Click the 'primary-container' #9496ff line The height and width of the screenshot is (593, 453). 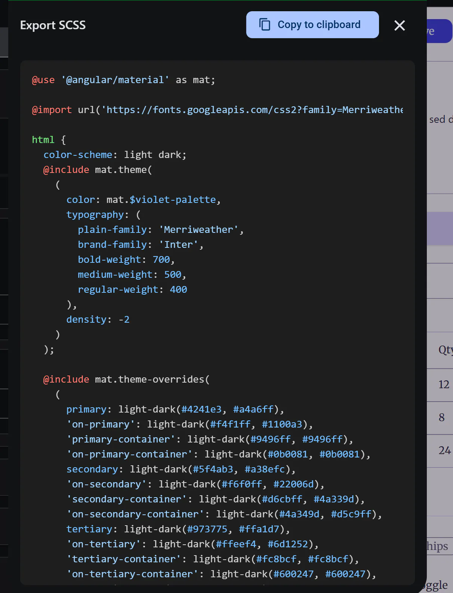click(x=210, y=439)
